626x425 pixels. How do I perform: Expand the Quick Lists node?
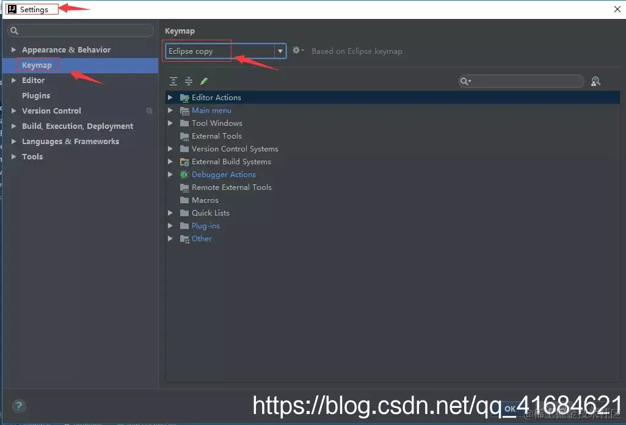coord(170,212)
